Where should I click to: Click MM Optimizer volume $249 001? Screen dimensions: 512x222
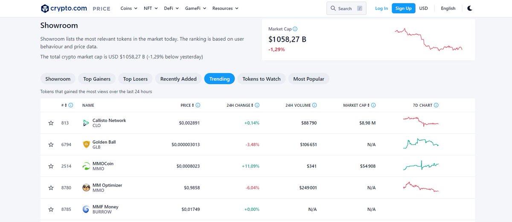click(x=308, y=188)
